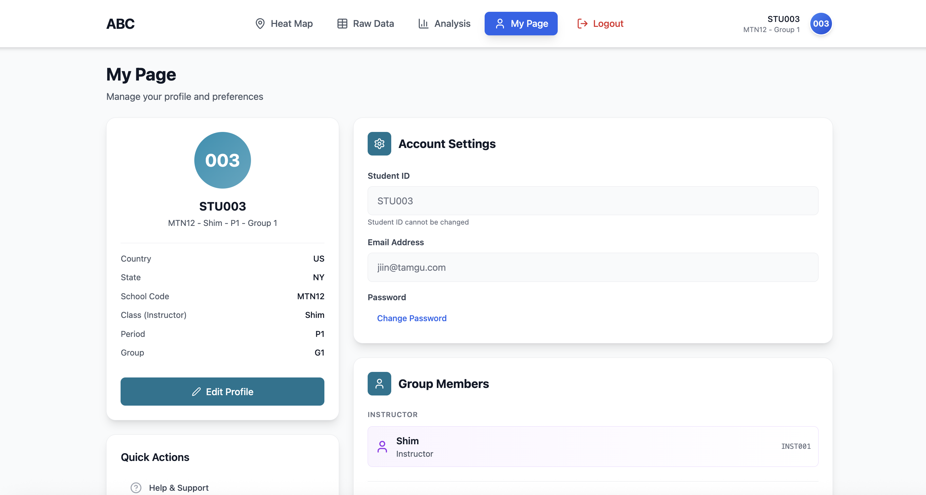Click the Email Address input field
926x495 pixels.
click(x=592, y=267)
